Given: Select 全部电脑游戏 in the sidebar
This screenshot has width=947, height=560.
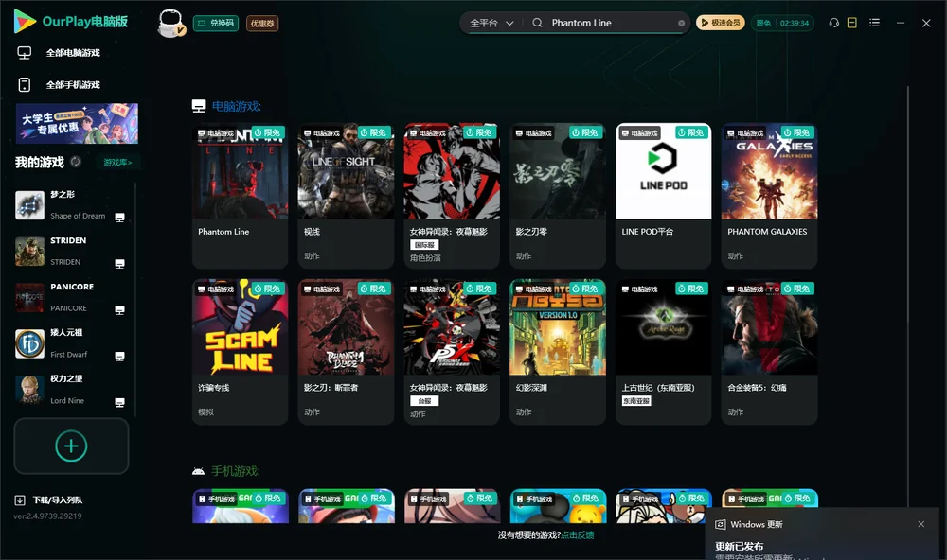Looking at the screenshot, I should coord(73,53).
